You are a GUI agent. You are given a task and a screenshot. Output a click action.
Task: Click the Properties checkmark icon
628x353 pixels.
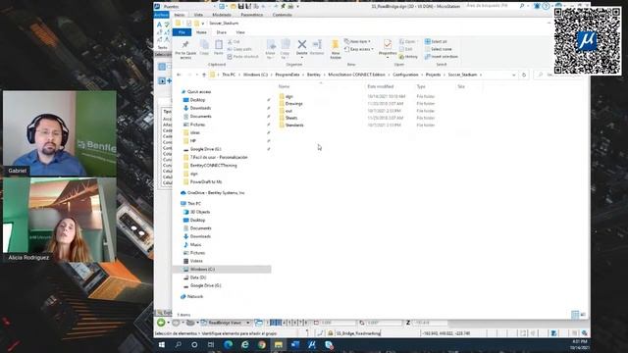(388, 44)
